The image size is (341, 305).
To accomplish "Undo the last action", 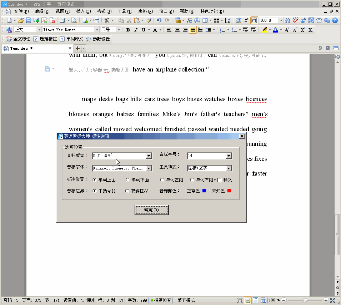I will pos(159,20).
